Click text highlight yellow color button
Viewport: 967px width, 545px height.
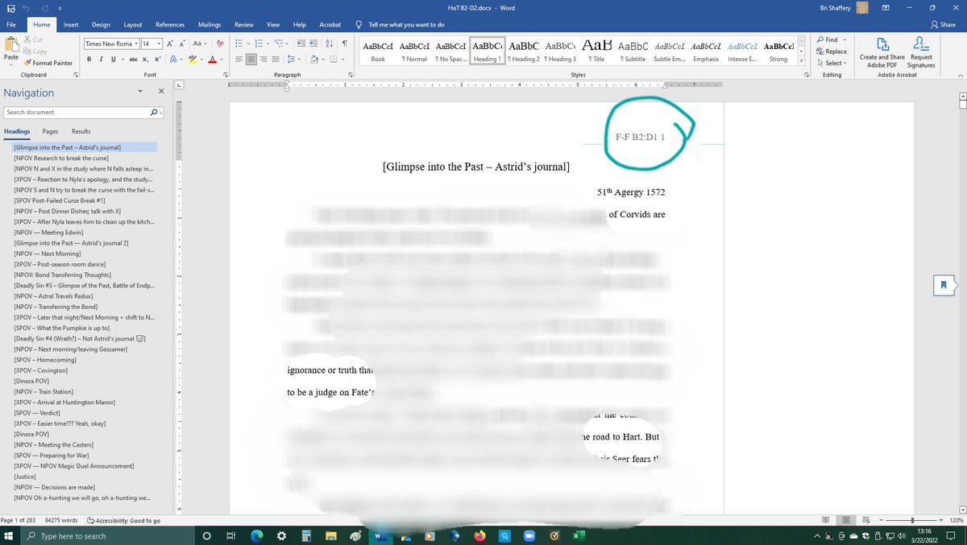point(193,60)
